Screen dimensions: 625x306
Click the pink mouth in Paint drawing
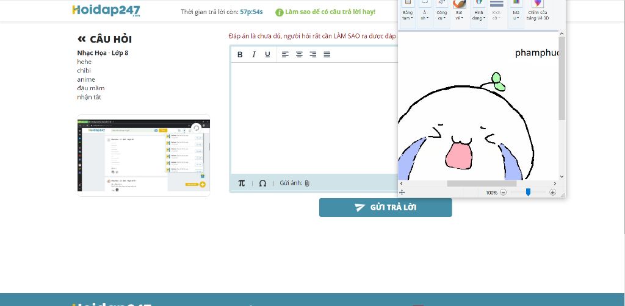[459, 157]
